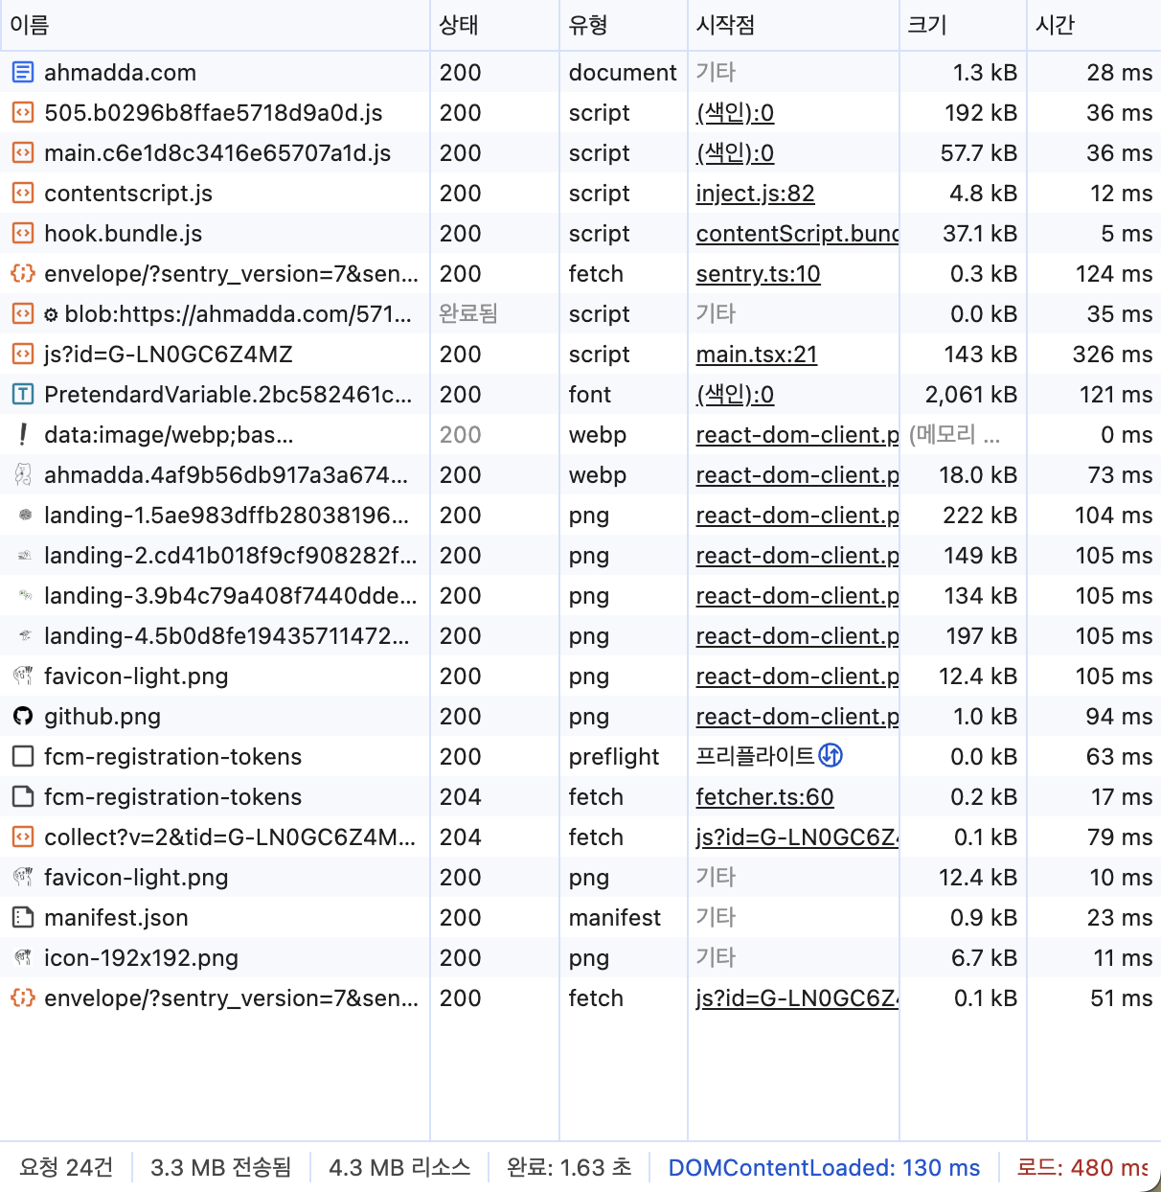Screen dimensions: 1161x1192
Task: Open the inject.js:82 initiator link
Action: pos(755,193)
